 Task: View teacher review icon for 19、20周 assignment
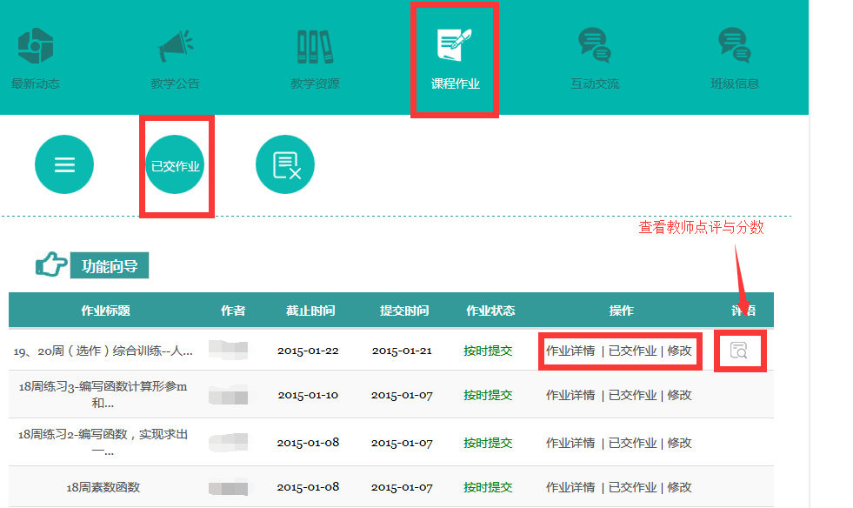(x=739, y=351)
